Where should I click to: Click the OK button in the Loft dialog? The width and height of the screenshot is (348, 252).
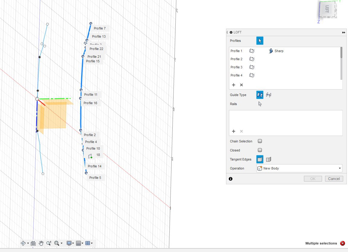pos(313,179)
